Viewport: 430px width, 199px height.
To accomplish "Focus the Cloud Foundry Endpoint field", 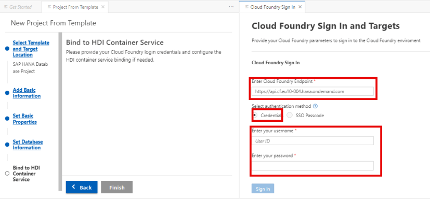I will coord(312,92).
